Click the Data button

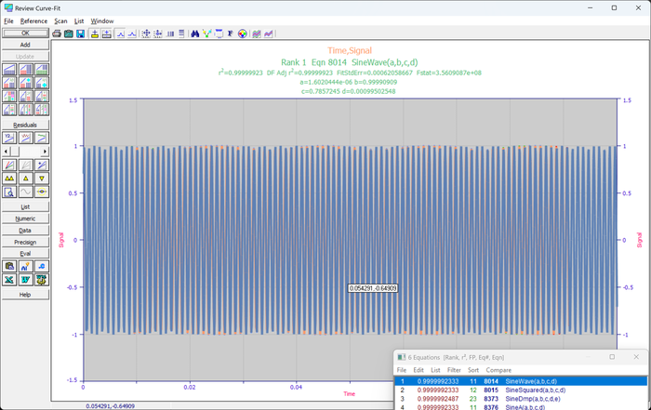coord(25,231)
